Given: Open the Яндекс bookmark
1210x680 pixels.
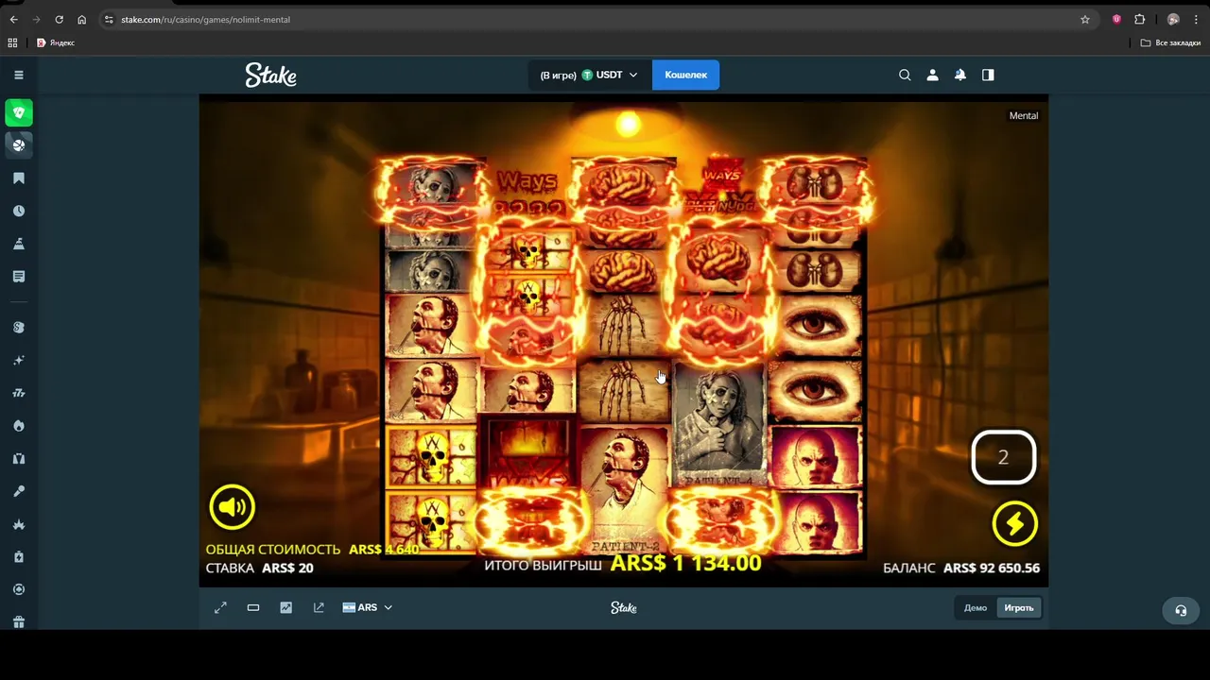Looking at the screenshot, I should [x=56, y=42].
